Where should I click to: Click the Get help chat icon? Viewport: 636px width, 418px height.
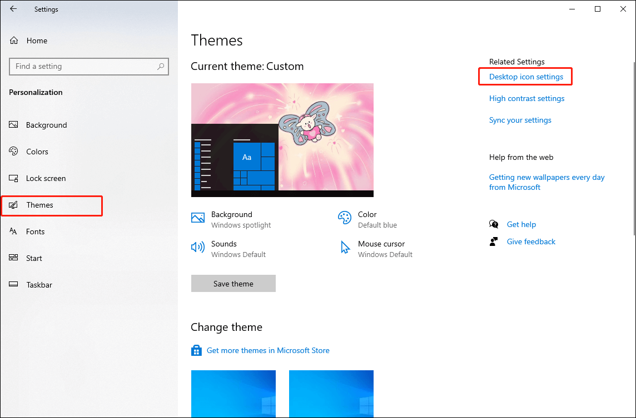pos(494,224)
